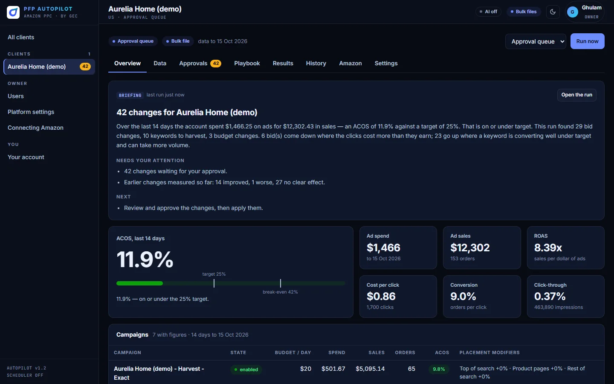Click the SCHEDULER OFF status text
The height and width of the screenshot is (384, 614).
[x=25, y=375]
